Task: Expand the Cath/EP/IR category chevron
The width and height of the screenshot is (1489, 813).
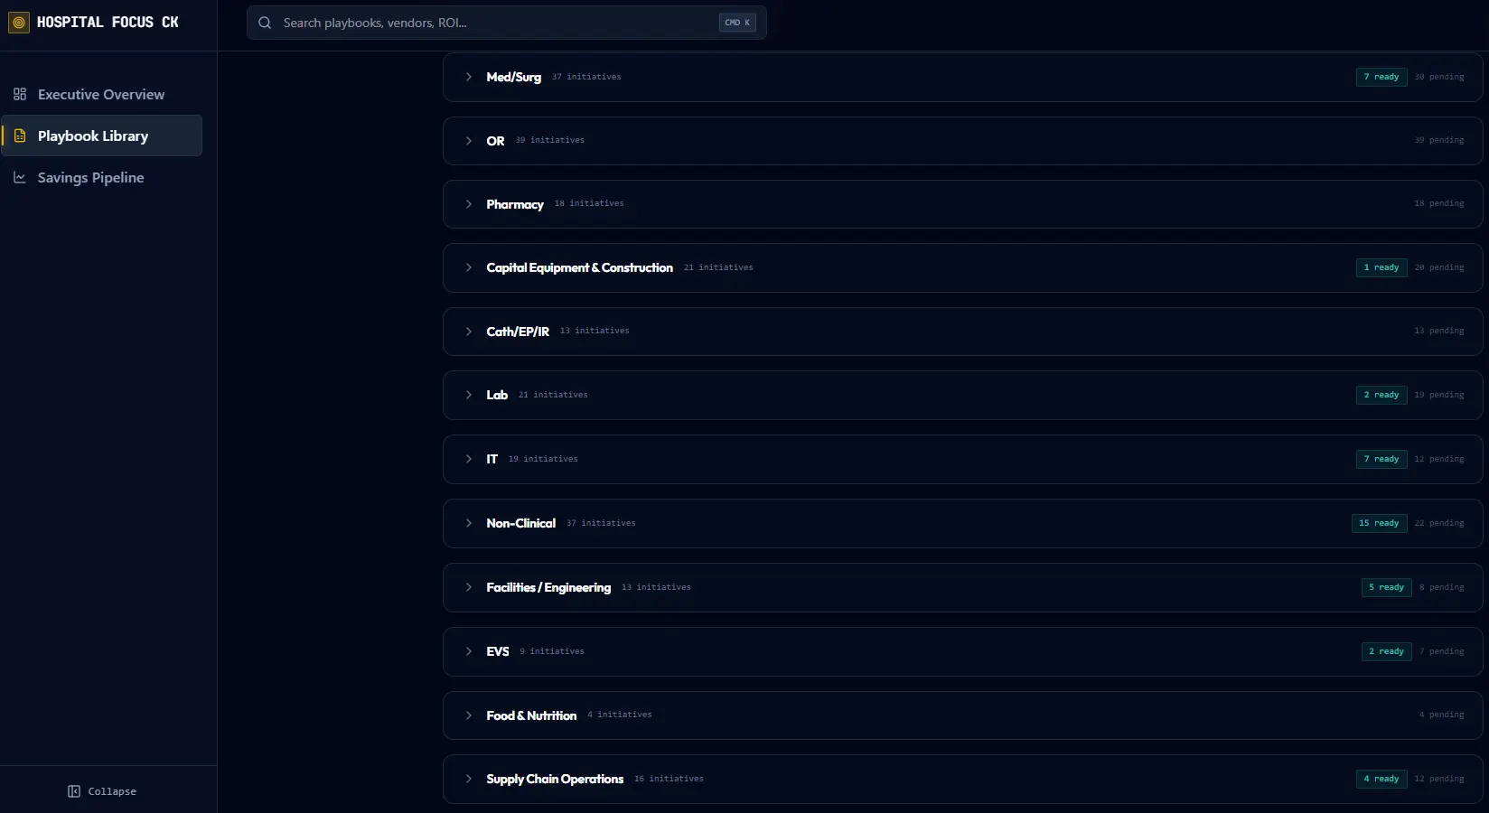Action: click(x=468, y=332)
